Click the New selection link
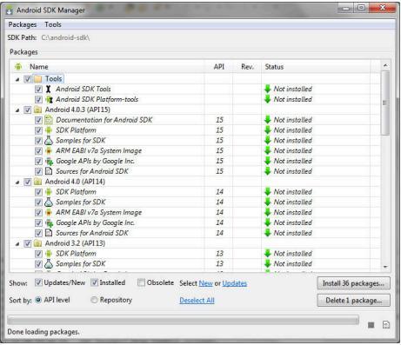 point(206,283)
